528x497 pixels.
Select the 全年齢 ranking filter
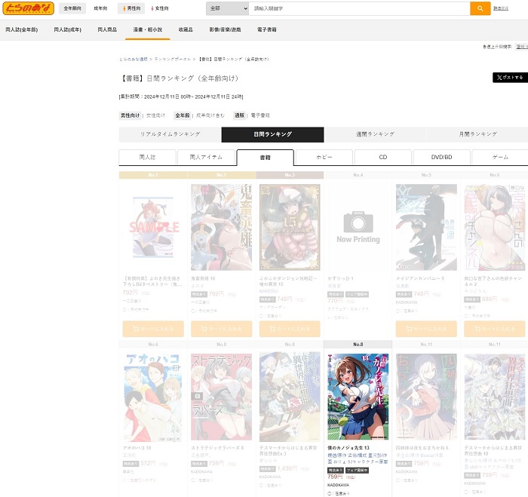(183, 115)
